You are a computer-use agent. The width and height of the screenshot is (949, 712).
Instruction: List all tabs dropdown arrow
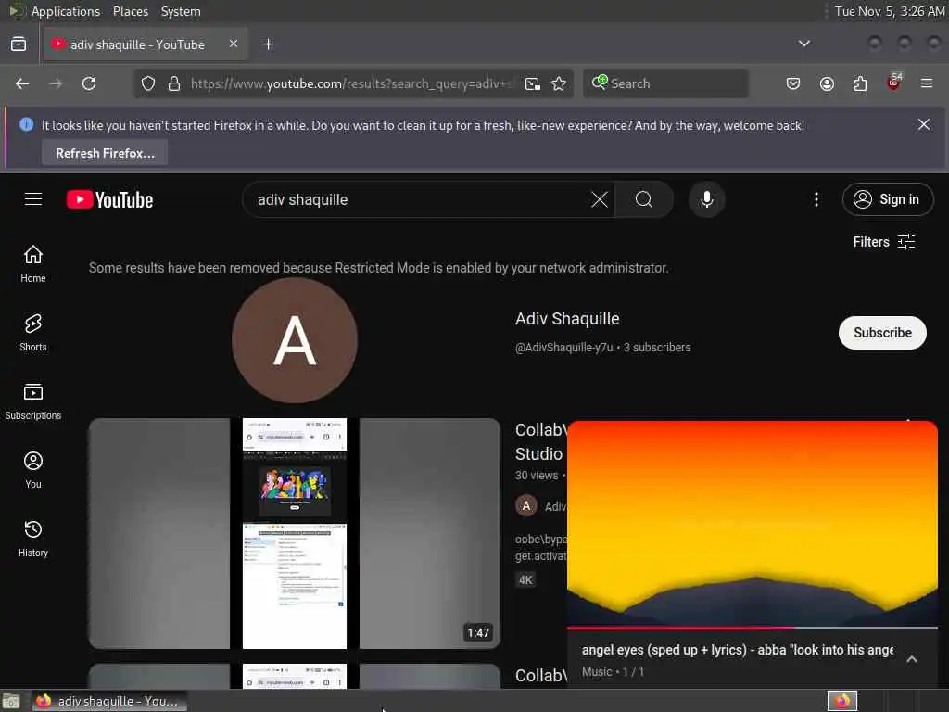pos(803,44)
